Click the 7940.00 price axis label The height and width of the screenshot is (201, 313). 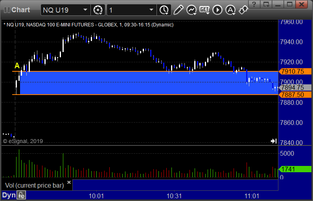291,42
